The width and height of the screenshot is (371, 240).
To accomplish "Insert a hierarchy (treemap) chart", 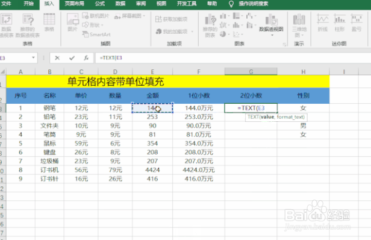I will point(237,16).
